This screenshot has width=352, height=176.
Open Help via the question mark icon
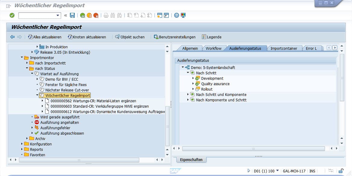pos(176,15)
